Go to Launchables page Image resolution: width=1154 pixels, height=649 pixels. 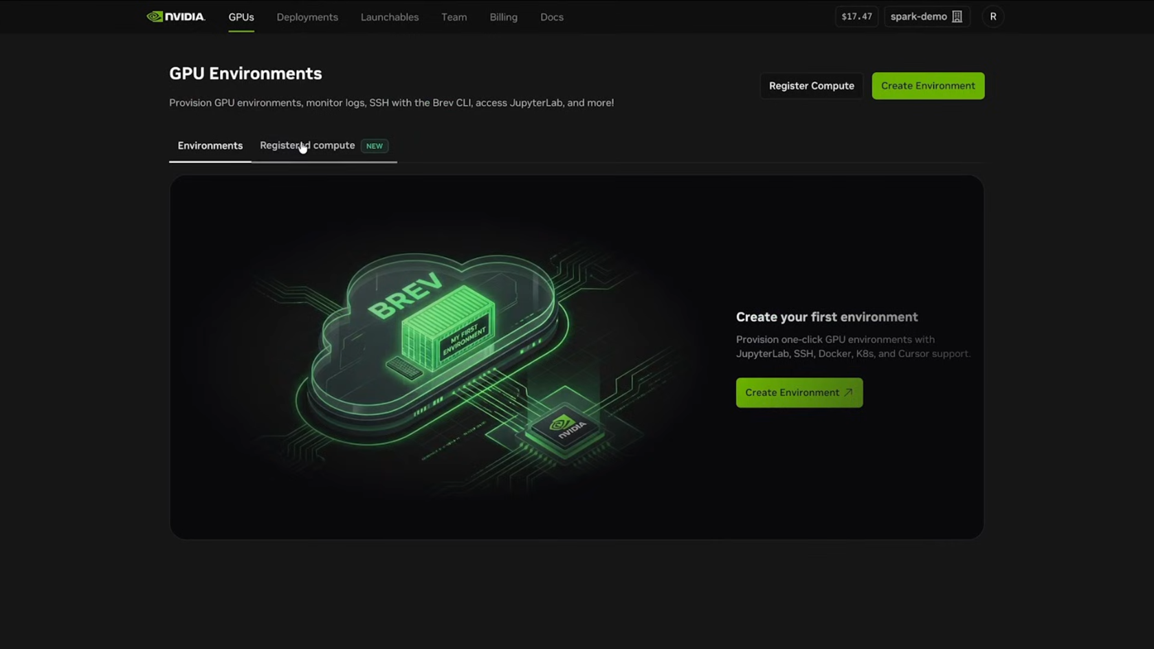[390, 17]
